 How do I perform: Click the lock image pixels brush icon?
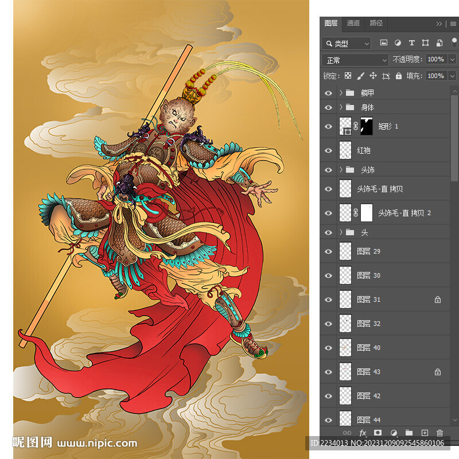pos(361,76)
